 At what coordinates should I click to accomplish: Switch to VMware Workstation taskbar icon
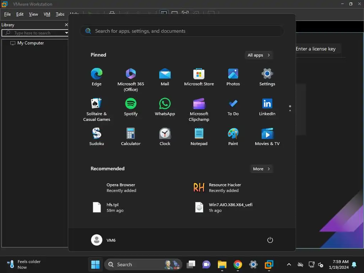coord(269,264)
